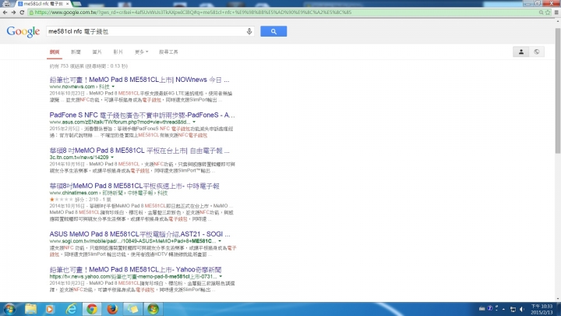Click the voice search microphone icon
Viewport: 561px width, 316px height.
coord(249,31)
